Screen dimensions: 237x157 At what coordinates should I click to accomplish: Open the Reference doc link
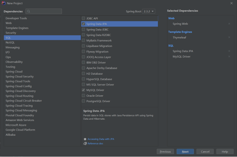tap(95, 144)
